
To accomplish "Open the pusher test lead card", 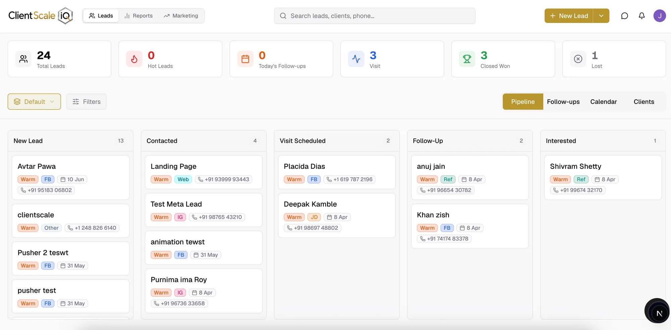I will pyautogui.click(x=70, y=296).
